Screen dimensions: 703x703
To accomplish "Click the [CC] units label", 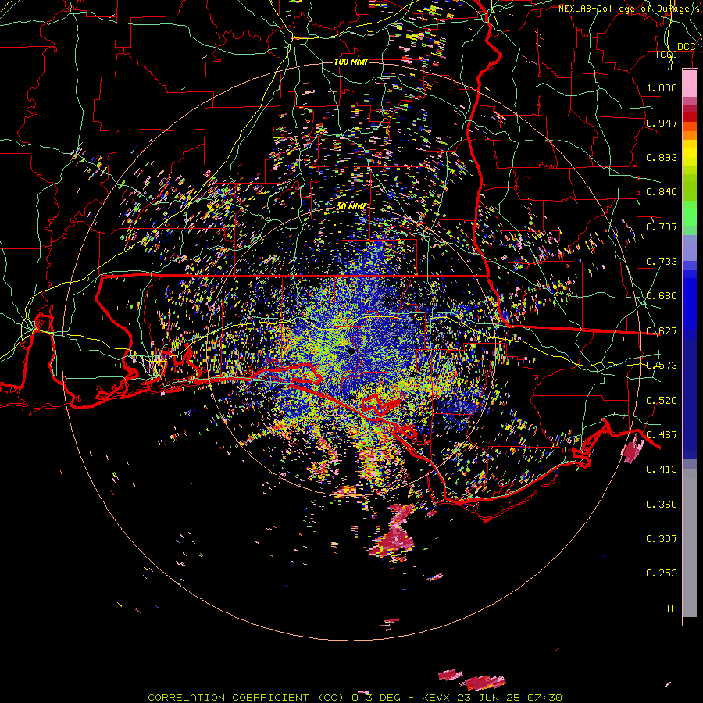I will (x=666, y=55).
